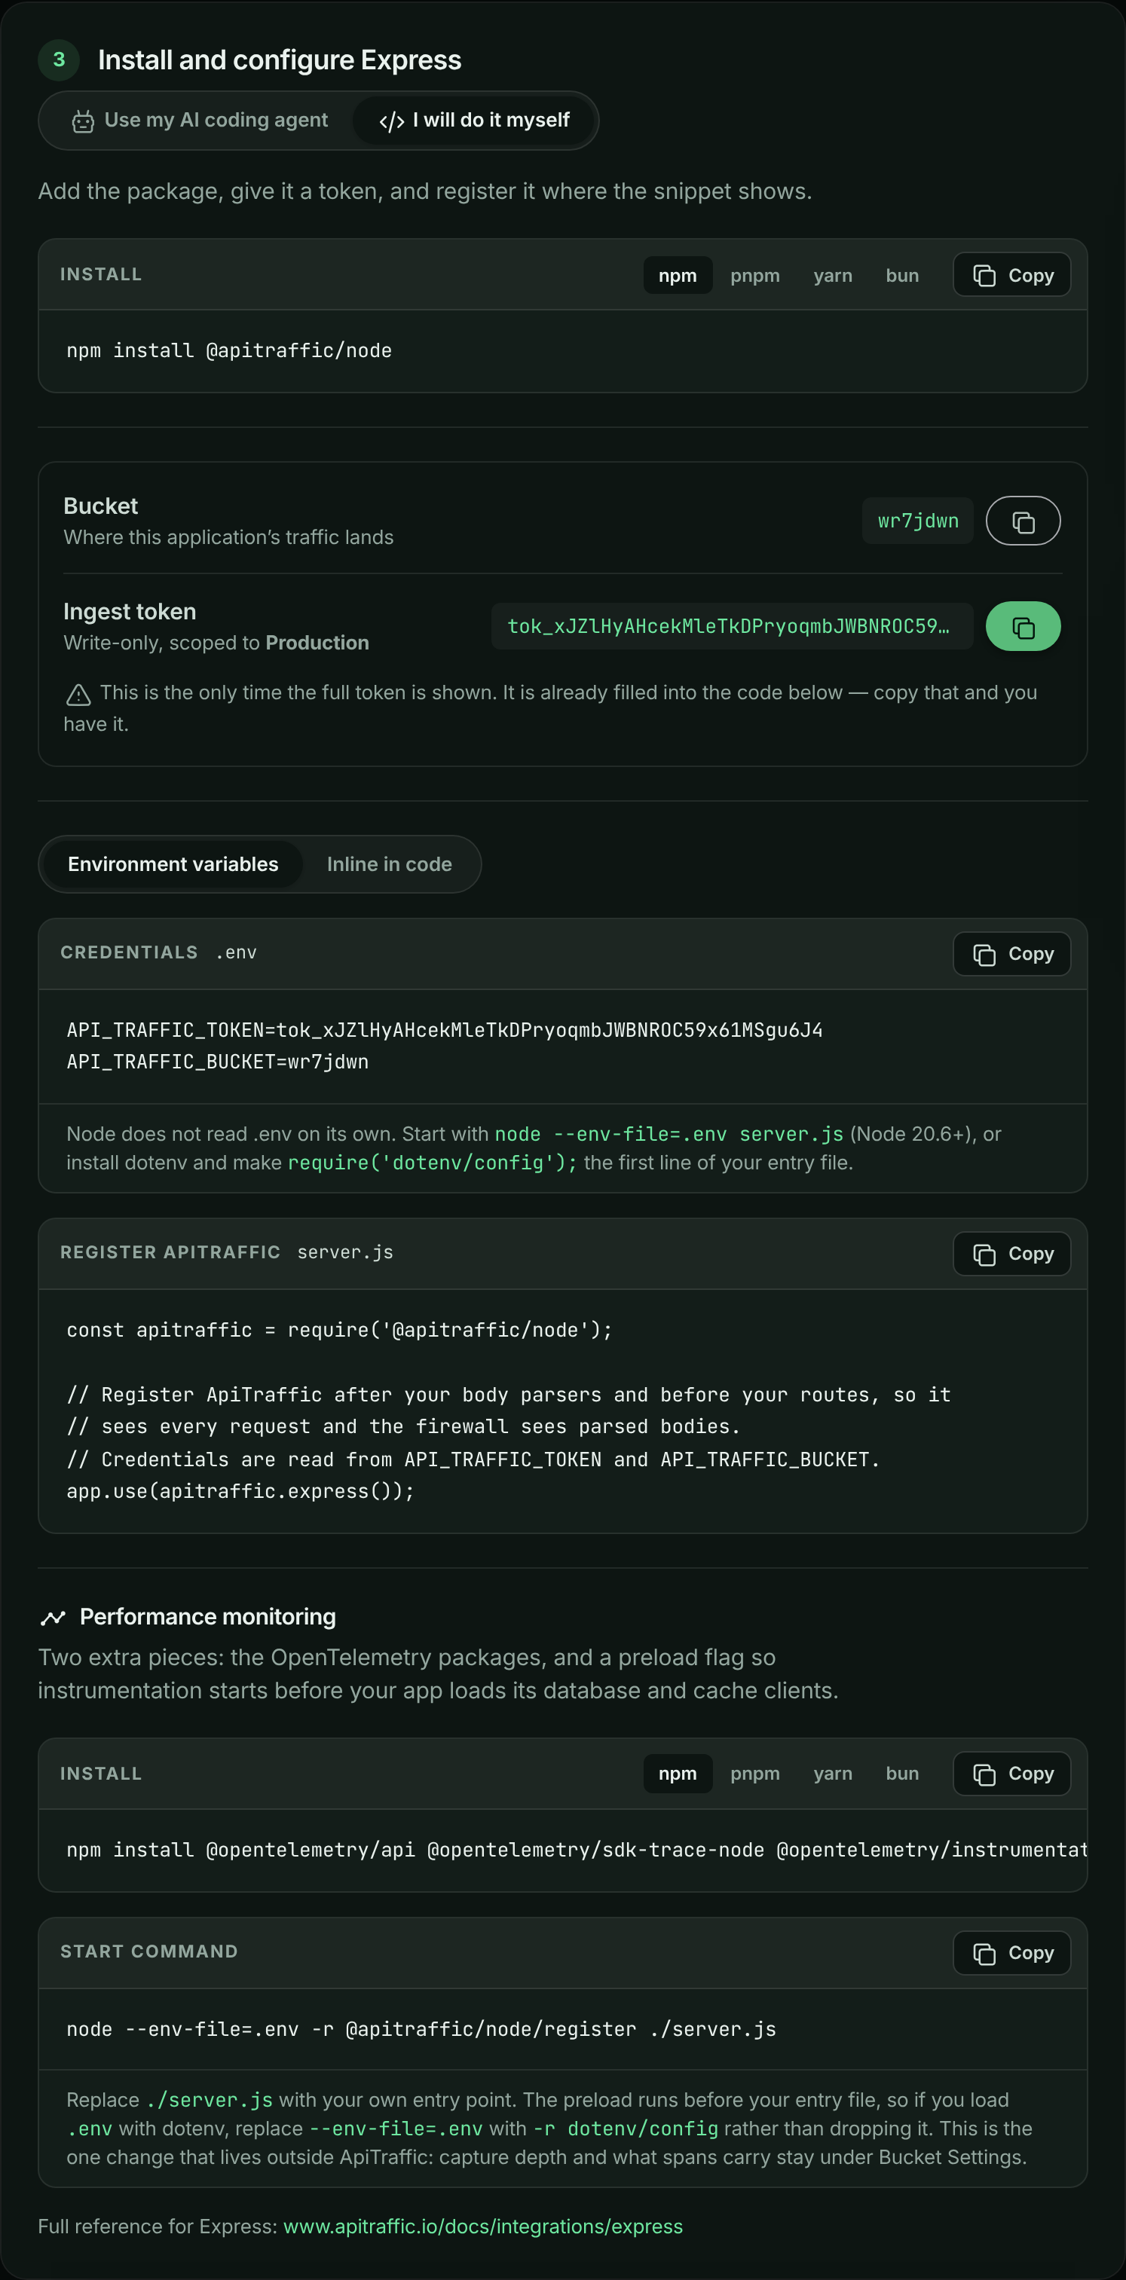Screen dimensions: 1126x2280
Task: Open the Express integration docs link
Action: pos(482,2227)
